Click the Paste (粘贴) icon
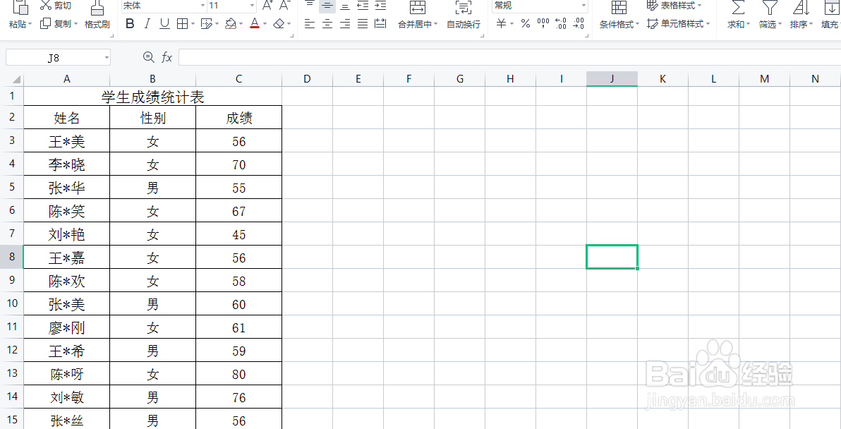This screenshot has height=429, width=841. point(20,8)
